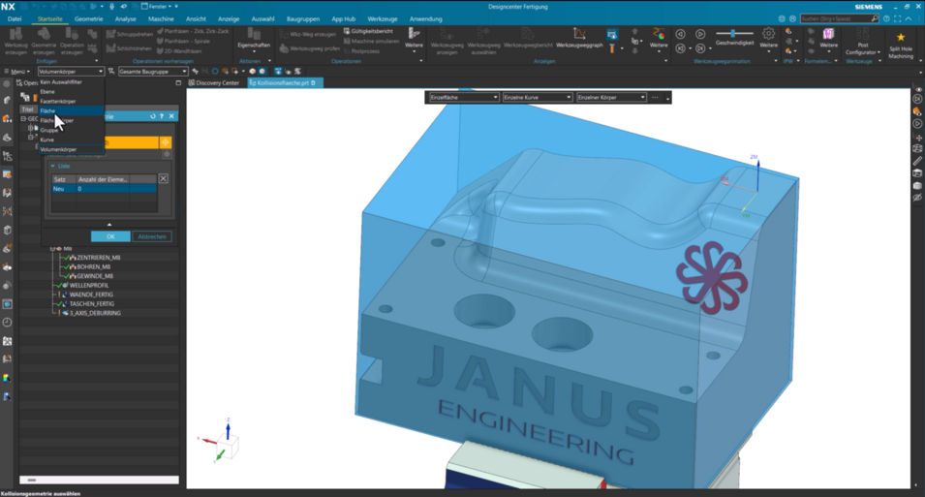Adjust the Geschwindigkeit speed slider
This screenshot has width=925, height=497.
[734, 33]
